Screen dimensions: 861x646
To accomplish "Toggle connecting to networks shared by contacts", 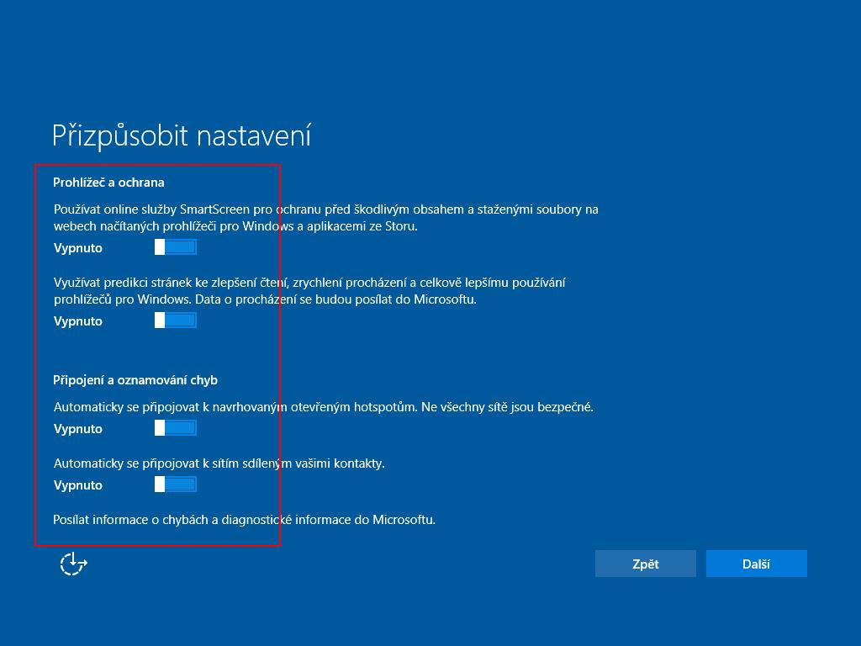I will (175, 484).
